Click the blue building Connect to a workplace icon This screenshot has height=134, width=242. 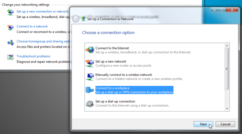[x=90, y=90]
